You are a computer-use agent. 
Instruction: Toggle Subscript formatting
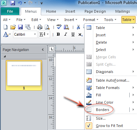point(80,35)
